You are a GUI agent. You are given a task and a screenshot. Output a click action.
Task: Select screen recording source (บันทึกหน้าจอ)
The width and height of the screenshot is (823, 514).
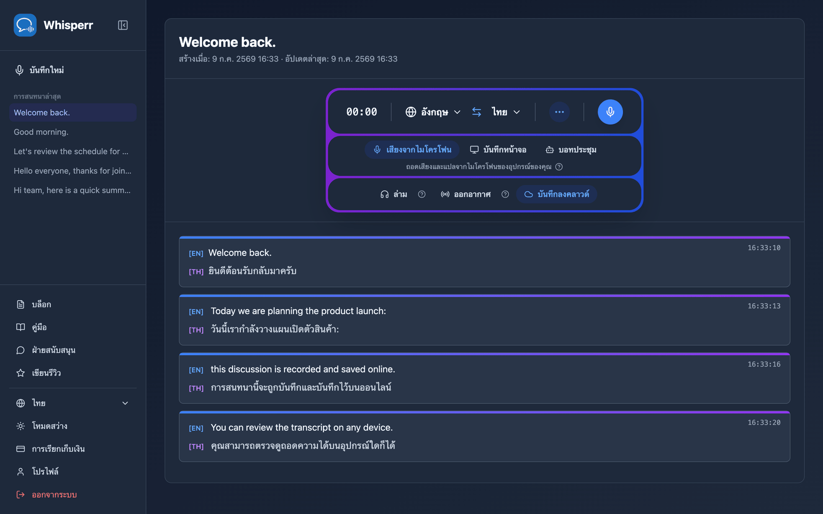tap(498, 150)
